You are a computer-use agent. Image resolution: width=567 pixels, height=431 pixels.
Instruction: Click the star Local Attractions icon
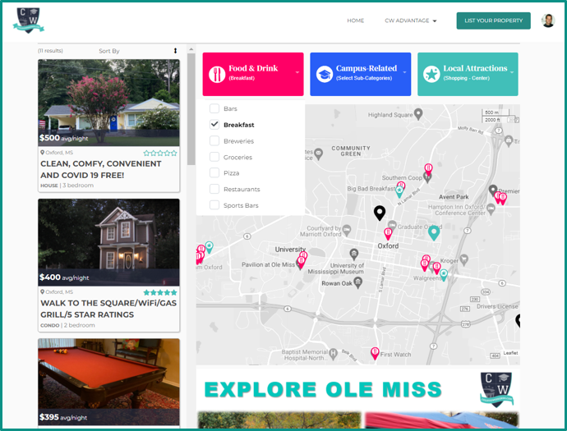(431, 74)
